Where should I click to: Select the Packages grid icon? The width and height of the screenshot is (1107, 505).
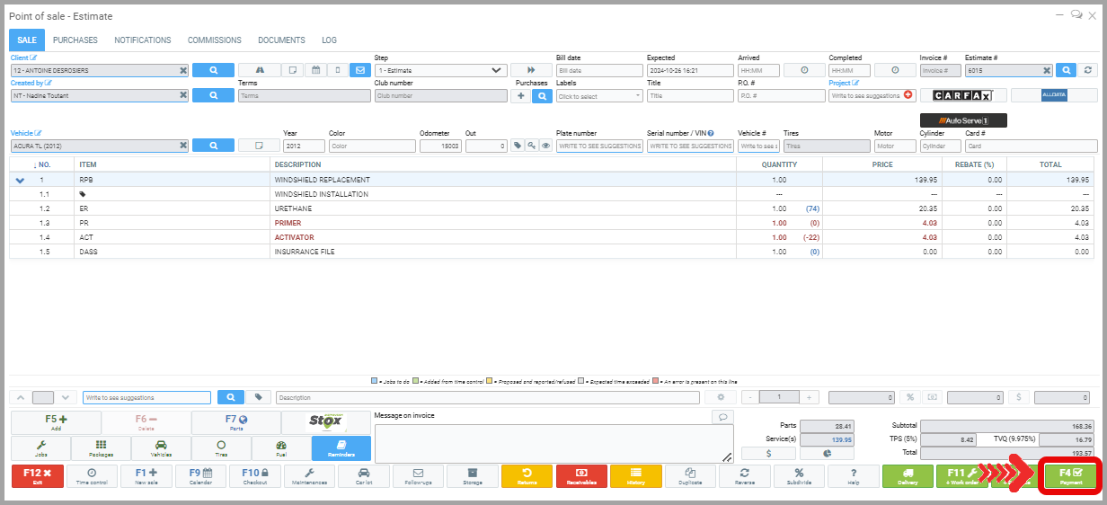(101, 448)
